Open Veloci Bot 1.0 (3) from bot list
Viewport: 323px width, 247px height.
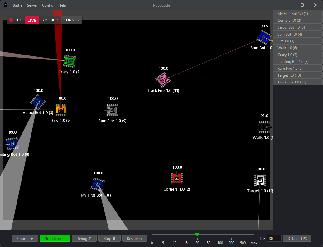(x=298, y=27)
